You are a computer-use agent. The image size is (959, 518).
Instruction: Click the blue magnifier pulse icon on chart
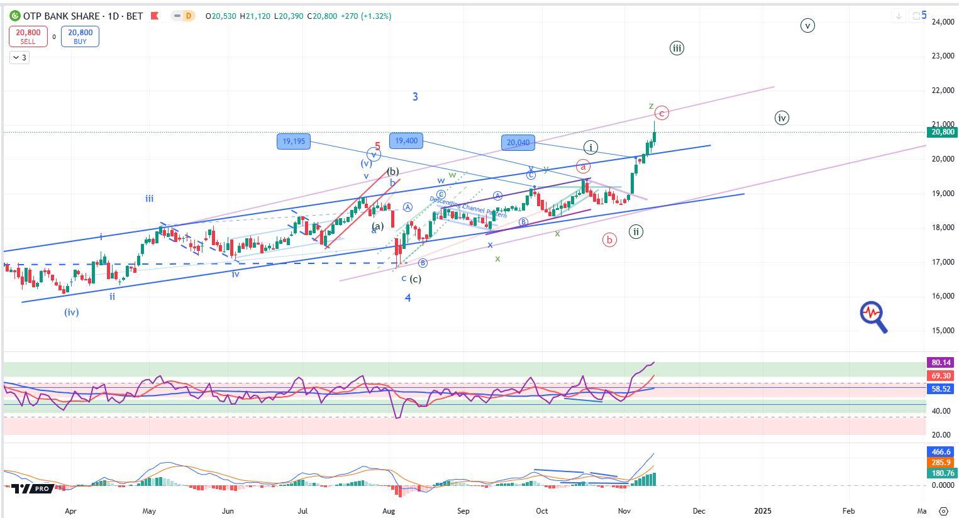click(x=873, y=317)
